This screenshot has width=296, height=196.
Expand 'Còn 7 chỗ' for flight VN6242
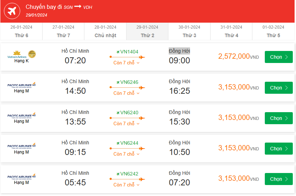coord(127,185)
